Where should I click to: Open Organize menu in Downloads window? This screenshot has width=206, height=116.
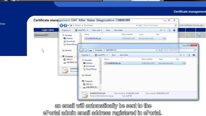click(66, 30)
